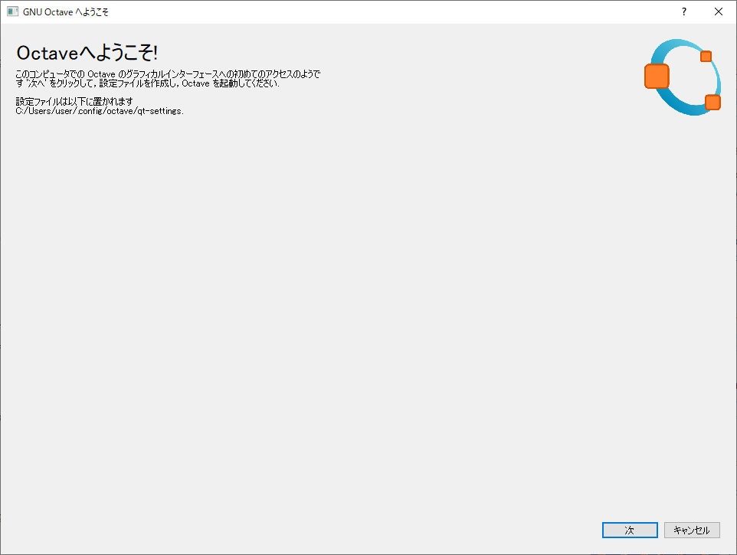This screenshot has height=555, width=737.
Task: Click the bottom-right orange square on the logo
Action: click(712, 103)
